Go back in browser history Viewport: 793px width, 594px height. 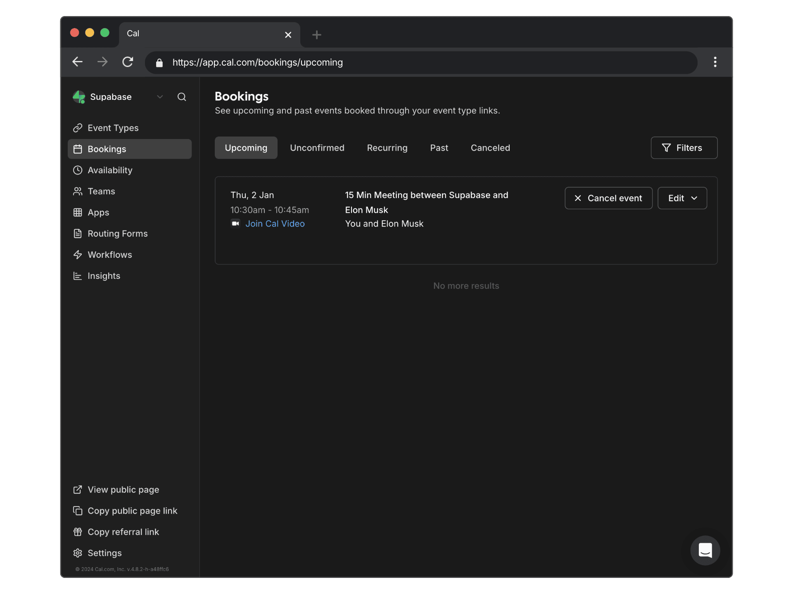77,62
